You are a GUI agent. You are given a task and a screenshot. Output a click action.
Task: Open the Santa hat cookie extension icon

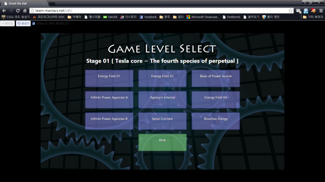(313, 11)
